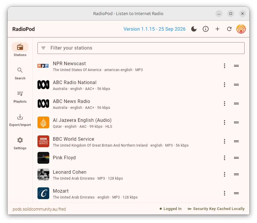Go to the Playlists tab
This screenshot has height=223, width=257.
click(20, 97)
